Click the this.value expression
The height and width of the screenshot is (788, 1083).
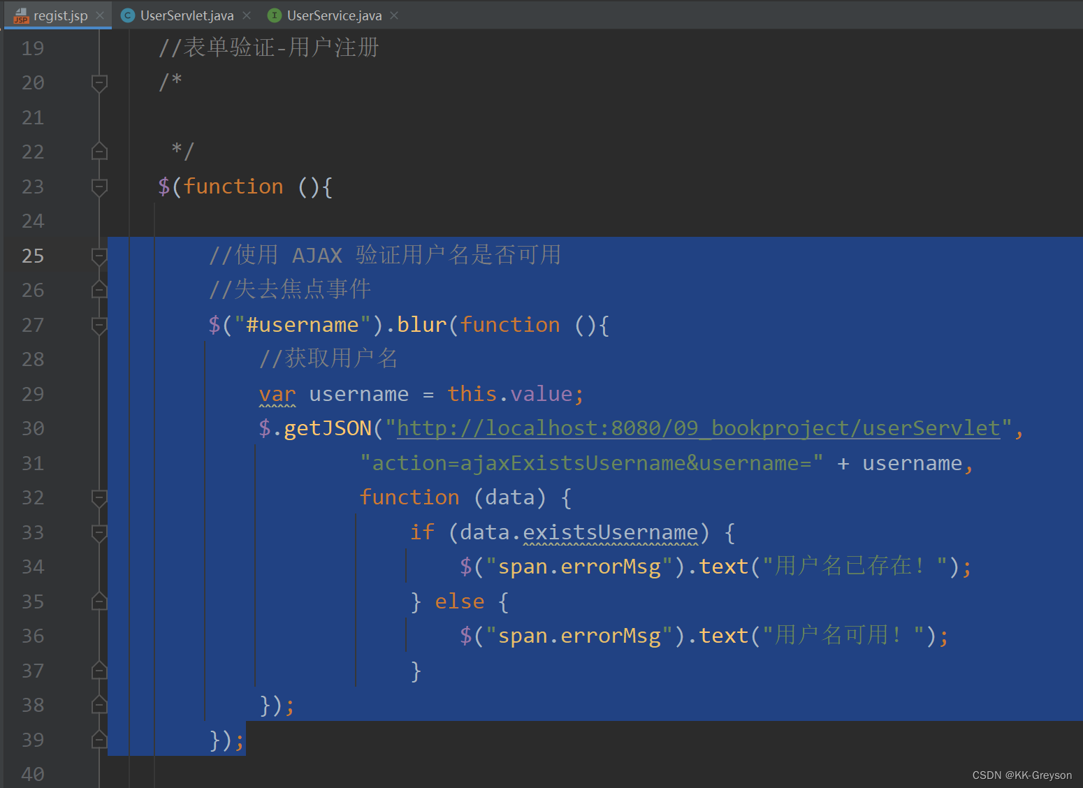(x=510, y=394)
